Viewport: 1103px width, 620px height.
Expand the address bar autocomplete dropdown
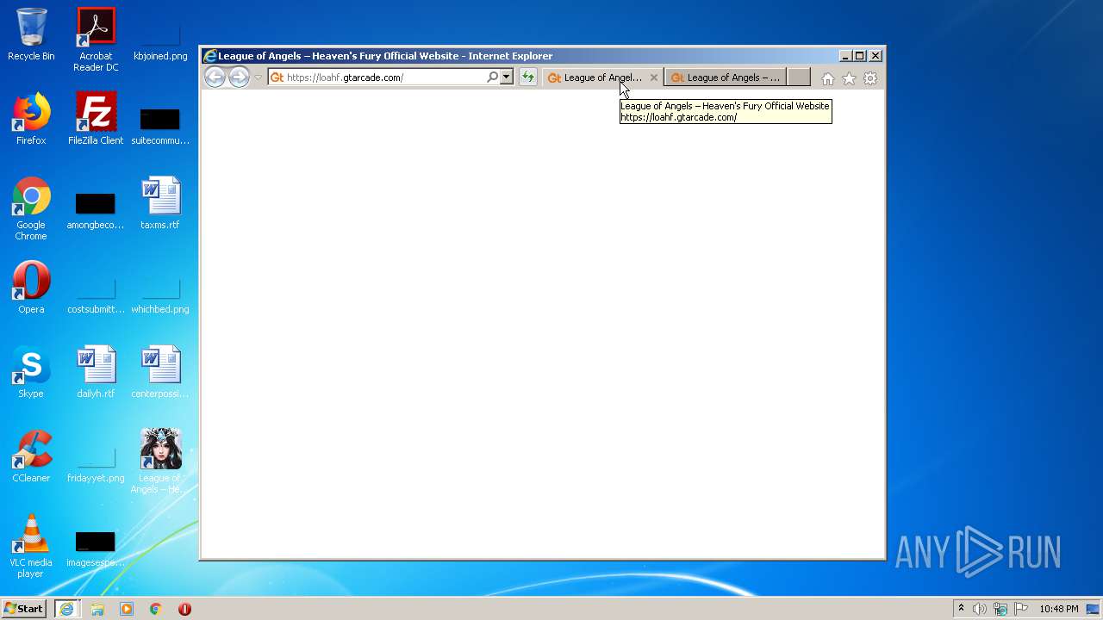point(506,77)
